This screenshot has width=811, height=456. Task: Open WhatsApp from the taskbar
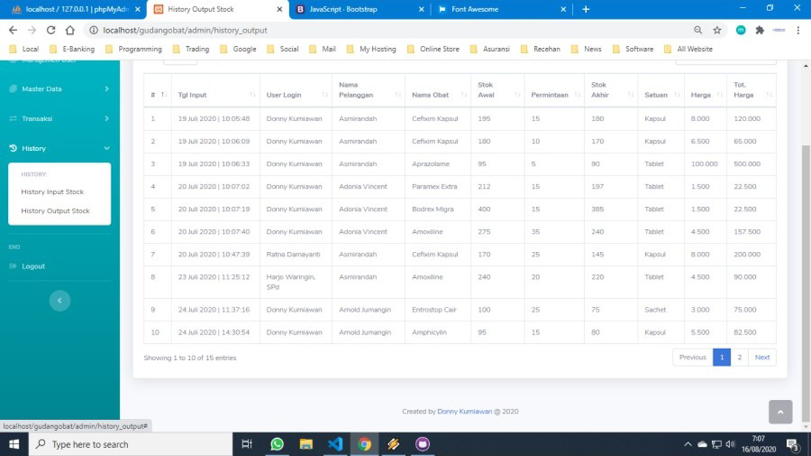(277, 444)
